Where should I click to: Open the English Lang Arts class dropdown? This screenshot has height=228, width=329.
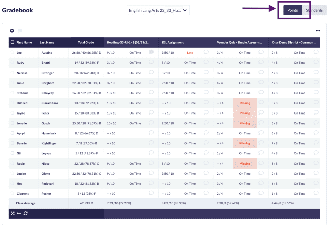coord(158,10)
